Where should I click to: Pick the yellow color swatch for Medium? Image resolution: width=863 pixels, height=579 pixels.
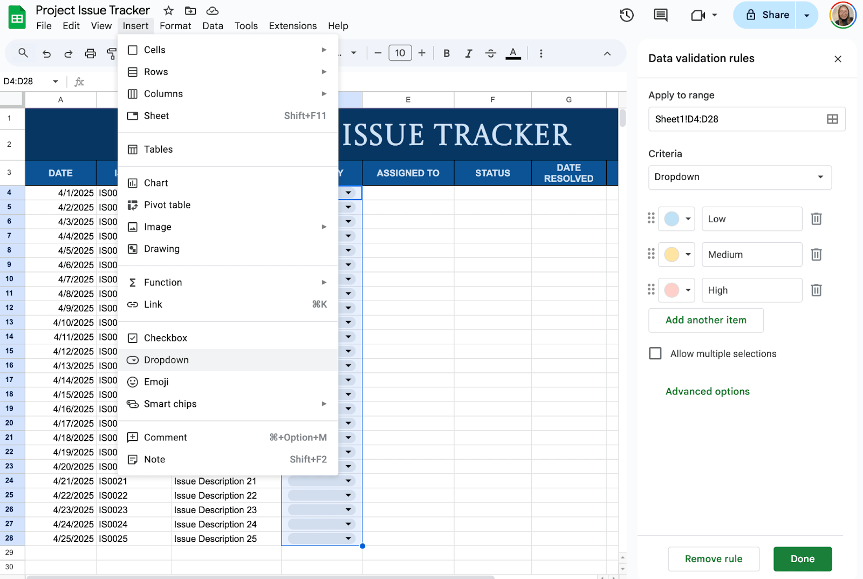tap(672, 254)
